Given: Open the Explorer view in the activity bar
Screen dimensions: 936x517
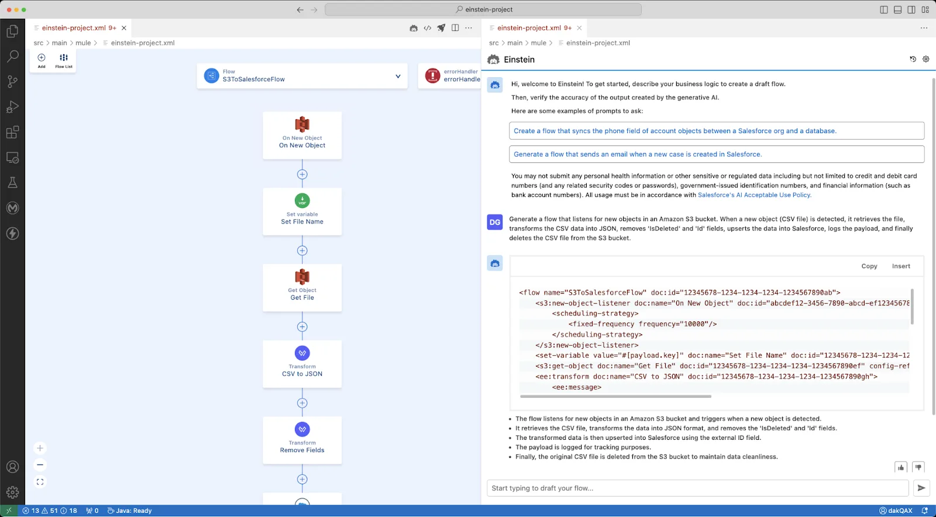Looking at the screenshot, I should tap(12, 31).
